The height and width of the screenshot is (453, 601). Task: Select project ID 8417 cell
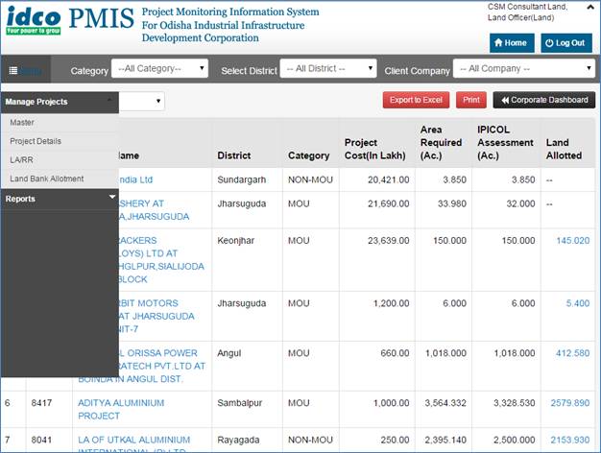pyautogui.click(x=41, y=403)
